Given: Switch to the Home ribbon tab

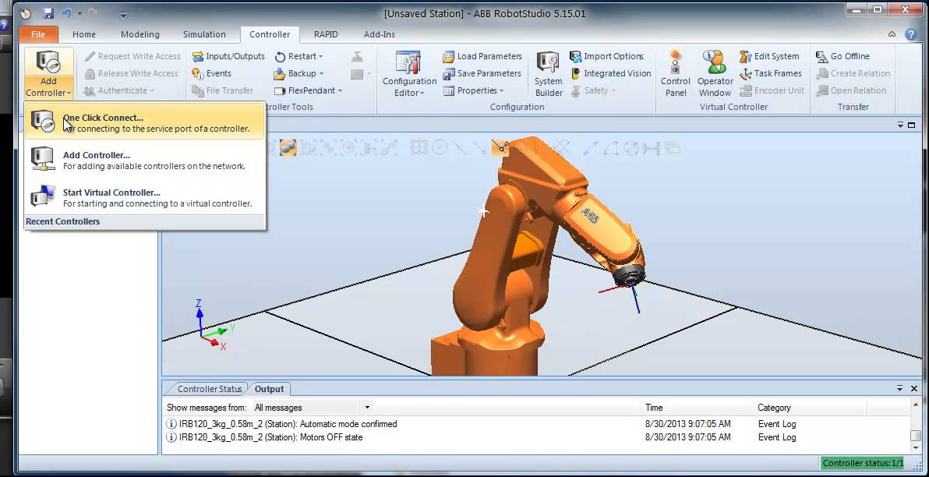Looking at the screenshot, I should point(84,34).
